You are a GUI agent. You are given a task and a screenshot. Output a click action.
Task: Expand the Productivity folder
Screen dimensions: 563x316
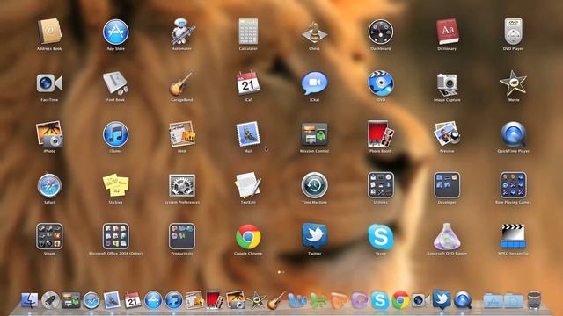(182, 236)
